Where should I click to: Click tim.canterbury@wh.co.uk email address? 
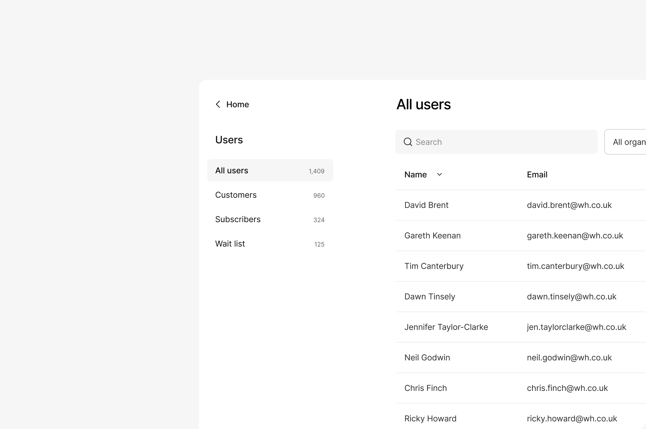pos(575,266)
